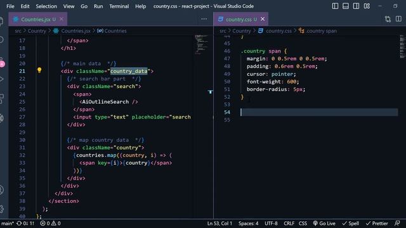
Task: Open Source Control with badge in activity bar
Action: 2,62
